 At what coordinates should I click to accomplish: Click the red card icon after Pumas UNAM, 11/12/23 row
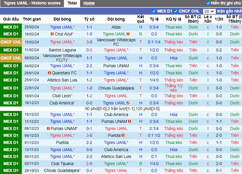[x=129, y=121]
